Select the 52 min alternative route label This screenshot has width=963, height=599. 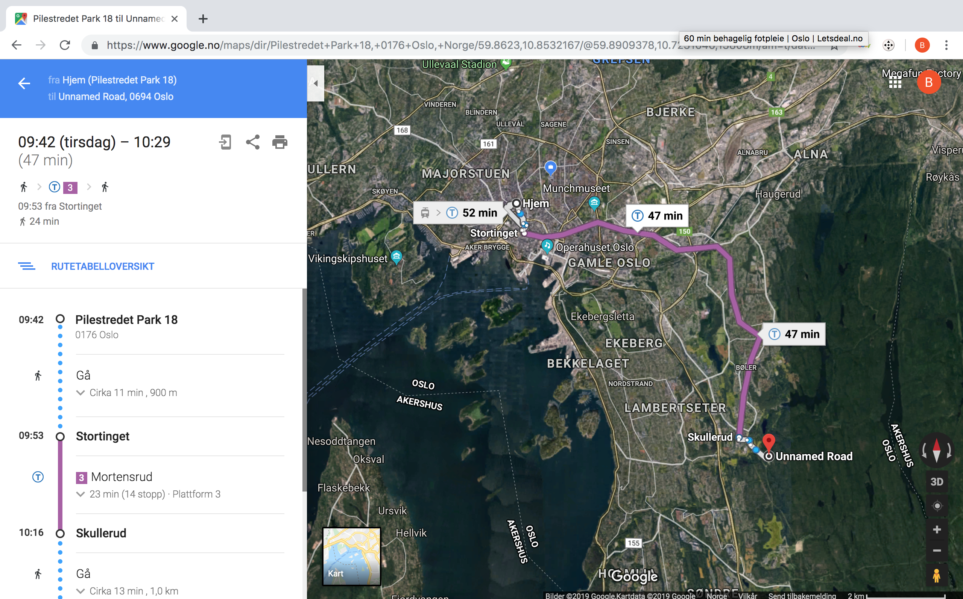coord(459,213)
